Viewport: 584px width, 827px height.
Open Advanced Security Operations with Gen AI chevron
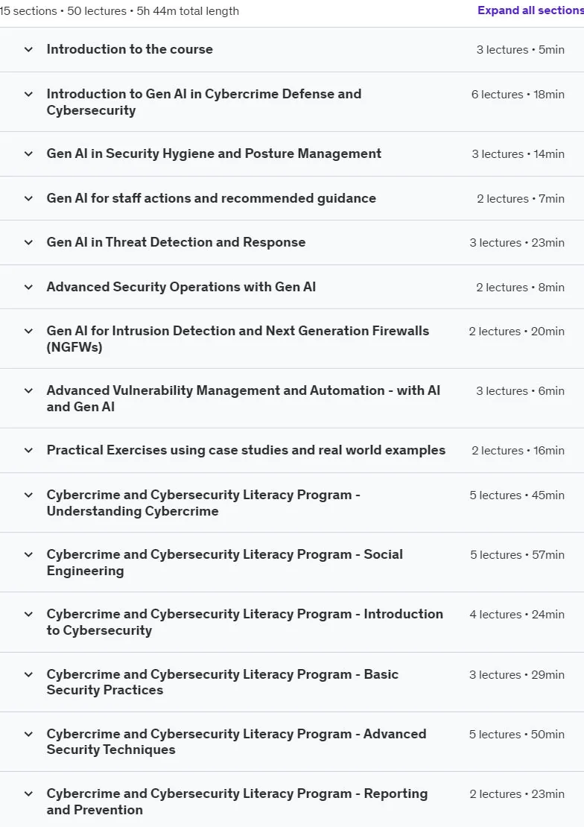coord(28,288)
